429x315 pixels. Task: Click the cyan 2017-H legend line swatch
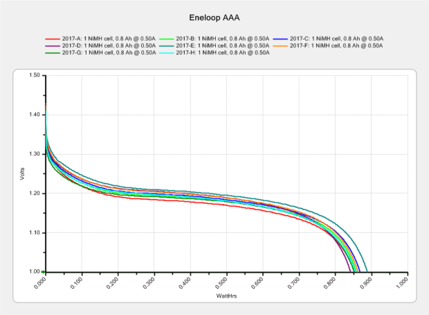tap(166, 52)
